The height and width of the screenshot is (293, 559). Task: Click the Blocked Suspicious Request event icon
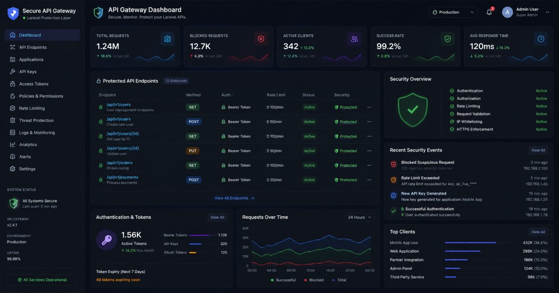coord(394,165)
